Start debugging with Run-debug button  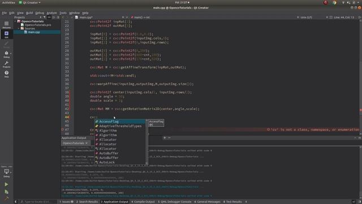(x=6, y=192)
